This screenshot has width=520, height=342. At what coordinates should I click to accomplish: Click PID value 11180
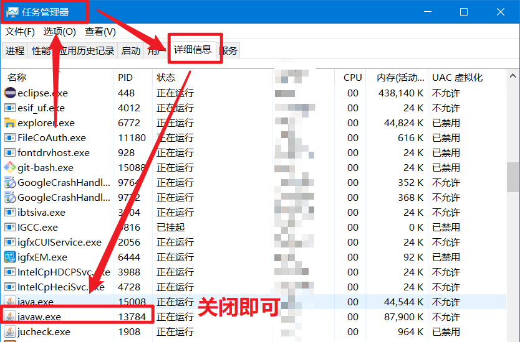pos(132,137)
